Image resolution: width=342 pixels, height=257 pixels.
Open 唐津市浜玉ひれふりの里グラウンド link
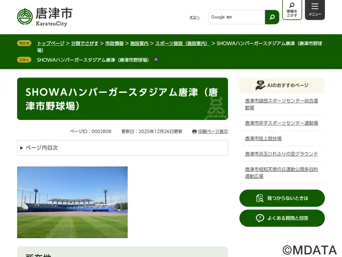[281, 154]
